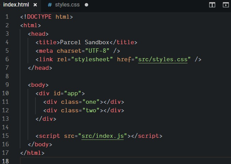231x164 pixels.
Task: Click the class attribute on line 12
Action: tap(70, 111)
